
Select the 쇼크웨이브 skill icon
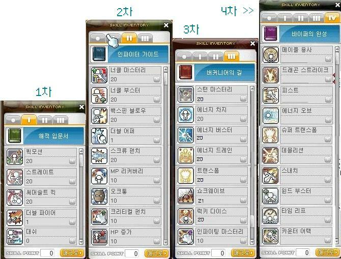pyautogui.click(x=186, y=196)
